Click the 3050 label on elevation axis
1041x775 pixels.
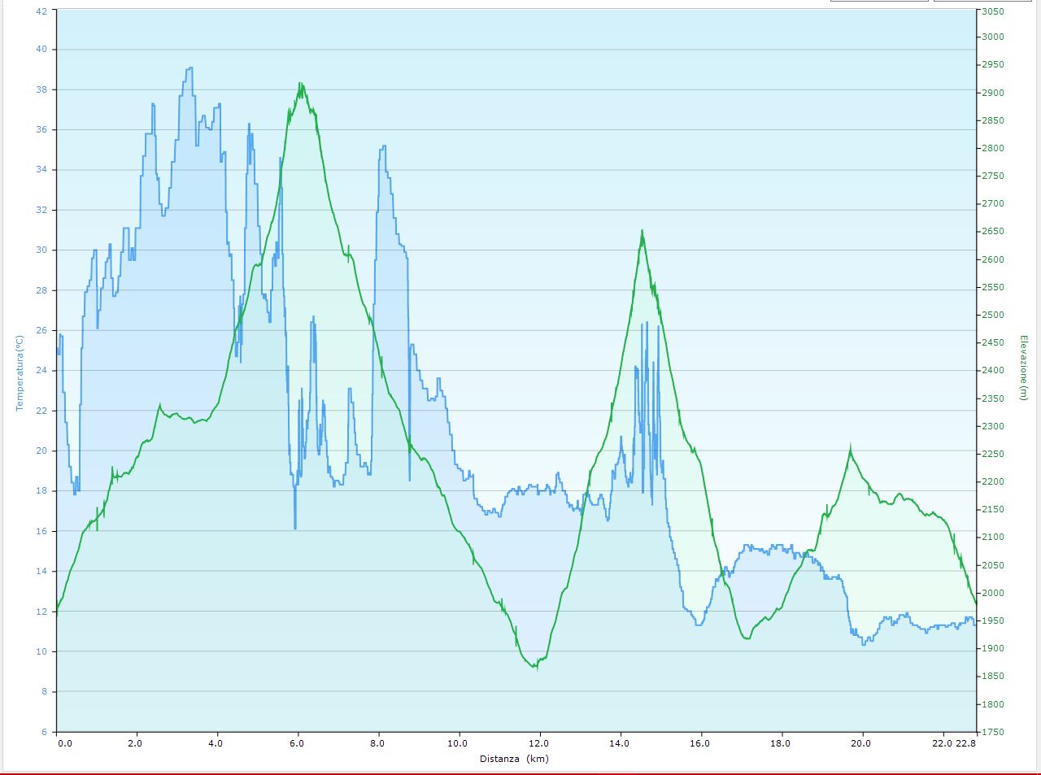click(x=992, y=11)
